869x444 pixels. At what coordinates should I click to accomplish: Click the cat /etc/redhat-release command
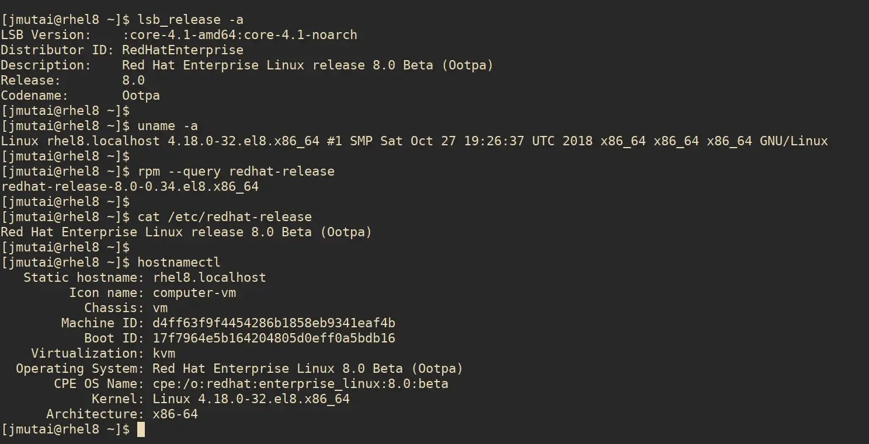coord(225,217)
